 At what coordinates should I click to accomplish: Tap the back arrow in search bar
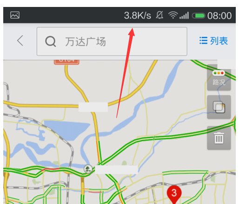pos(20,40)
